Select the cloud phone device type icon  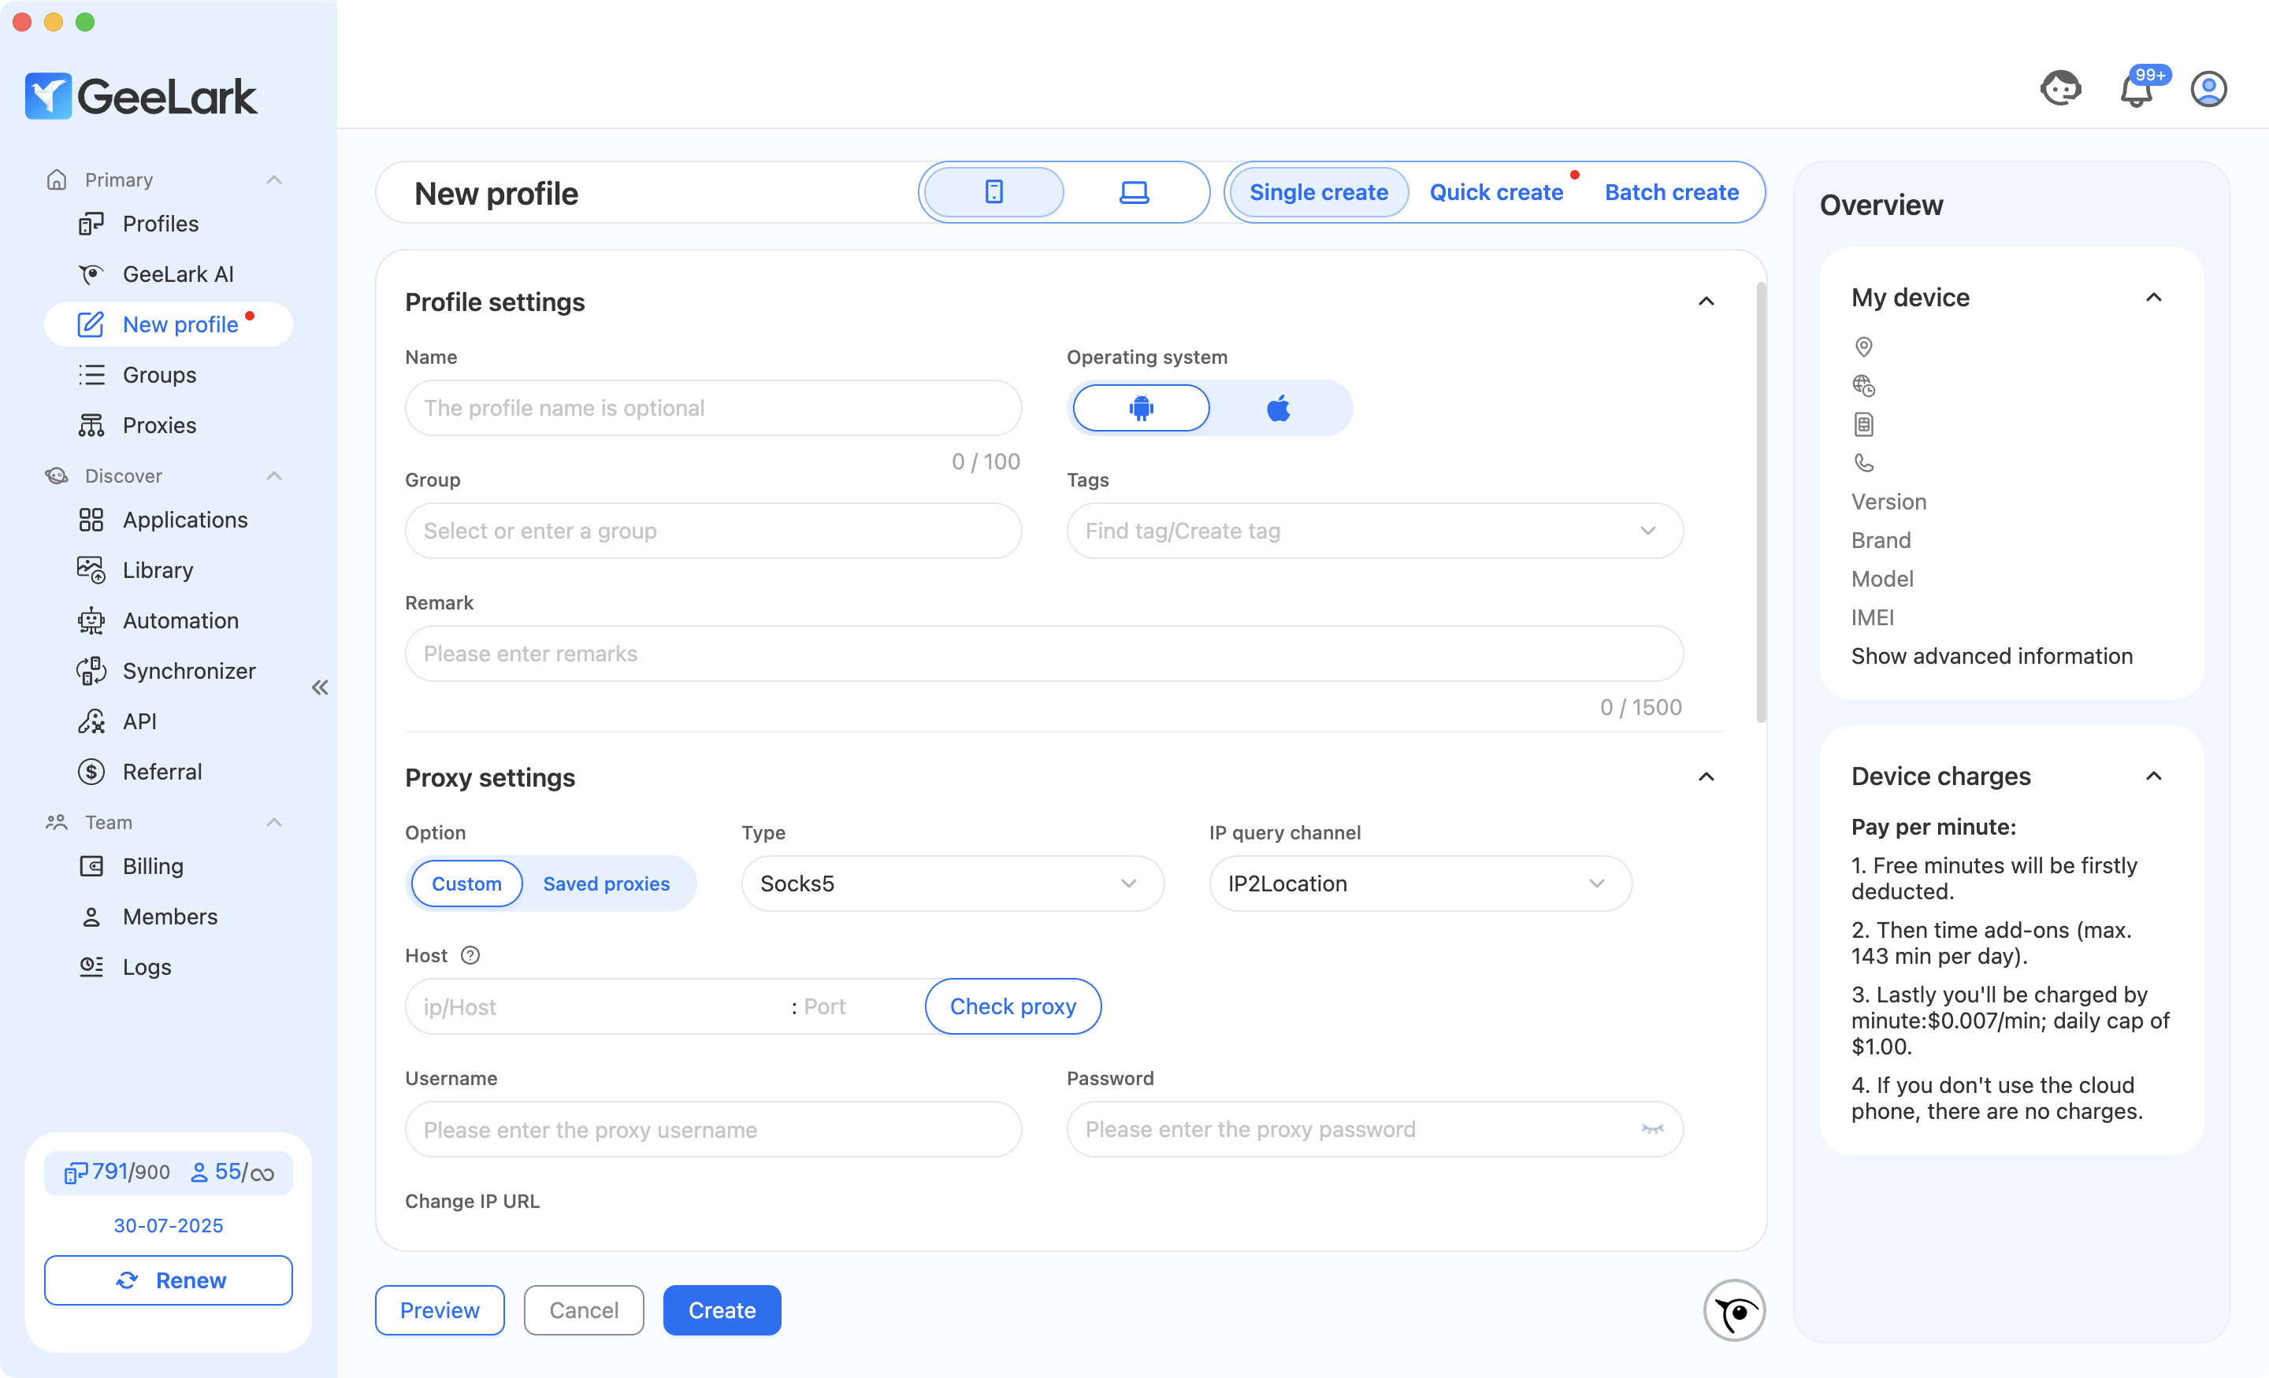pyautogui.click(x=993, y=192)
